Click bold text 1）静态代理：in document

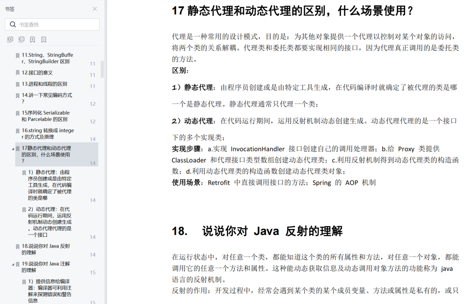tap(194, 87)
